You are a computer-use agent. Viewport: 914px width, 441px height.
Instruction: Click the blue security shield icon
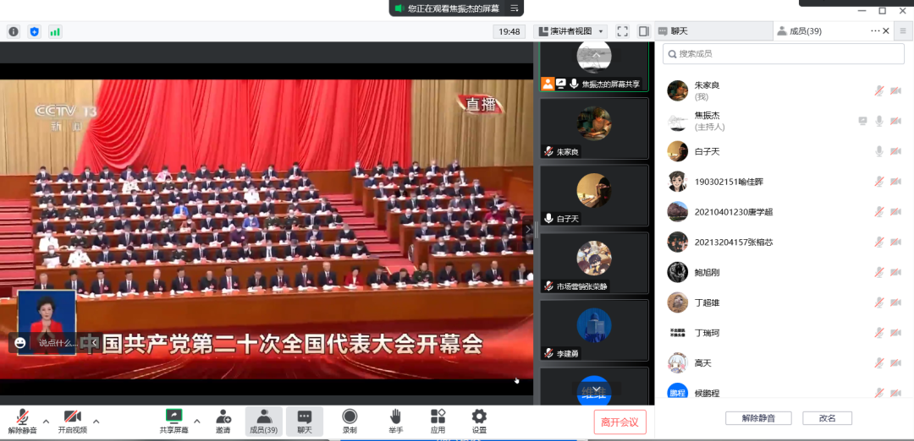pos(35,31)
